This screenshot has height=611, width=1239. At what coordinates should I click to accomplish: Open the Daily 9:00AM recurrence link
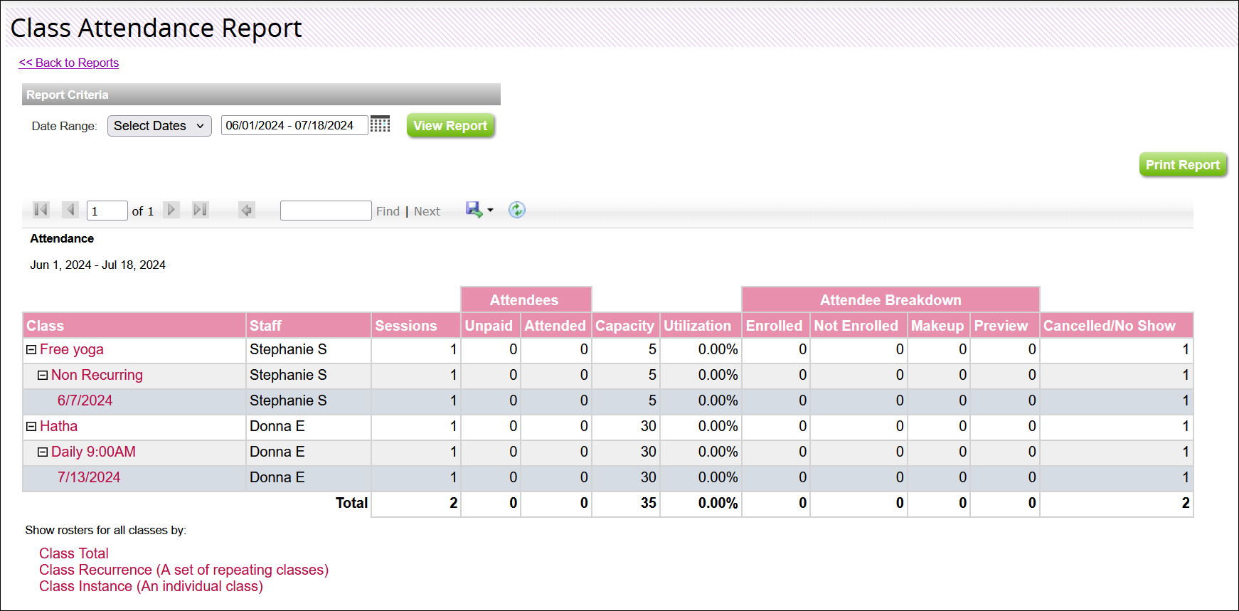pyautogui.click(x=93, y=452)
